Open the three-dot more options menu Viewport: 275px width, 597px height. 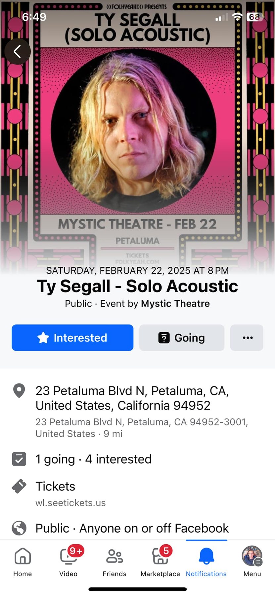247,338
